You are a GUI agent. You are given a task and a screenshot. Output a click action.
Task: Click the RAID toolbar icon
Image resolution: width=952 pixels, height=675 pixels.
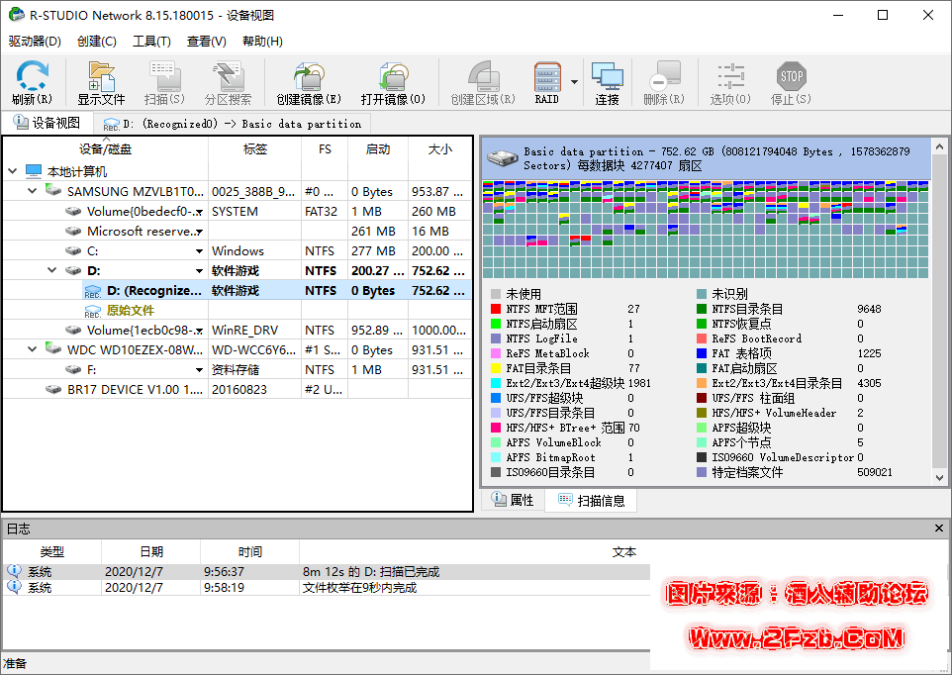pyautogui.click(x=546, y=79)
